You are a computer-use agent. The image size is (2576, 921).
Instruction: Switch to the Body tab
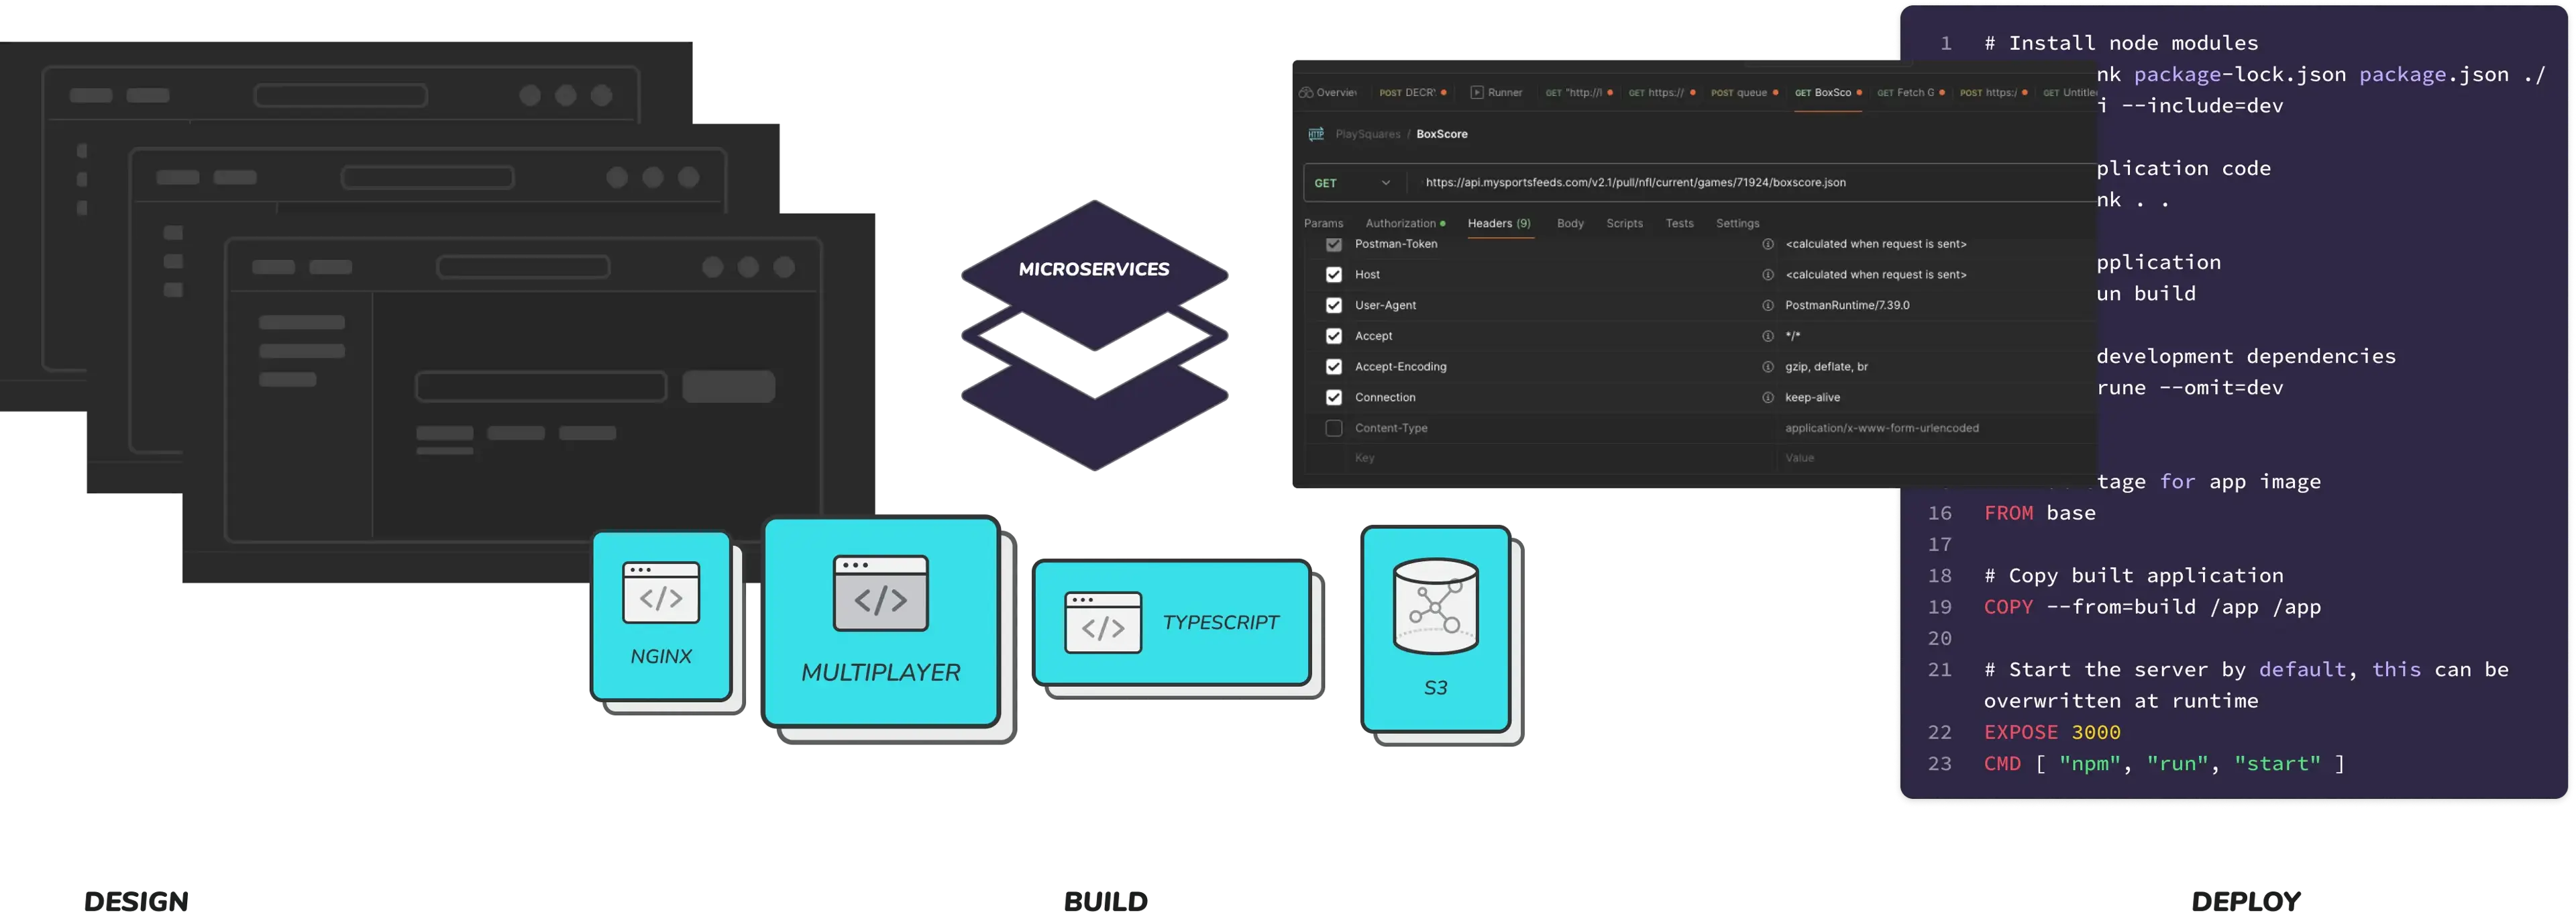click(1570, 224)
